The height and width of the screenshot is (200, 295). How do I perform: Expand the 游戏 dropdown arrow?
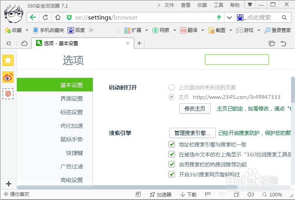click(259, 30)
